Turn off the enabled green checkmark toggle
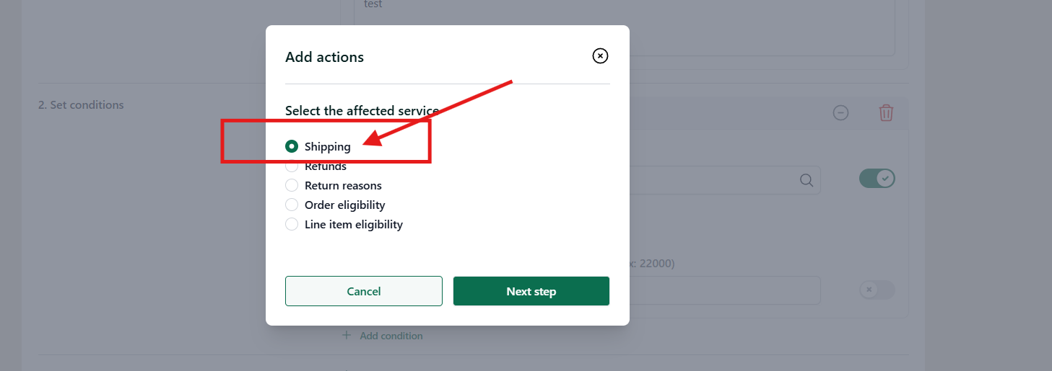1052x371 pixels. [x=877, y=179]
